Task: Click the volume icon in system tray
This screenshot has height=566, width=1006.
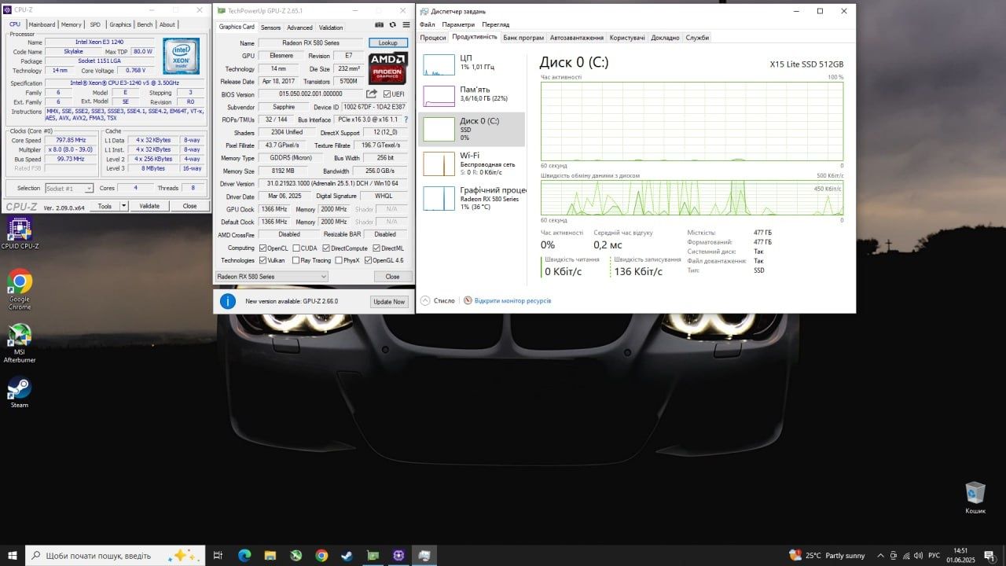Action: [x=918, y=556]
